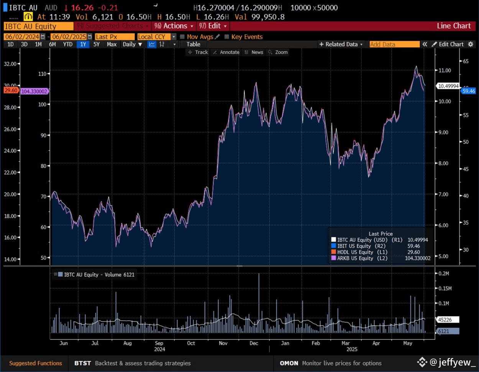Click Suggested Functions label

(36, 363)
